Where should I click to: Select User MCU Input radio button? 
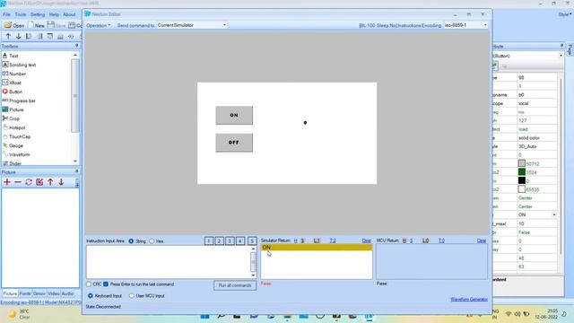(132, 295)
